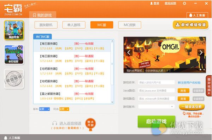Click the 皮肤模组安装 download button
The width and height of the screenshot is (212, 140).
(x=191, y=25)
